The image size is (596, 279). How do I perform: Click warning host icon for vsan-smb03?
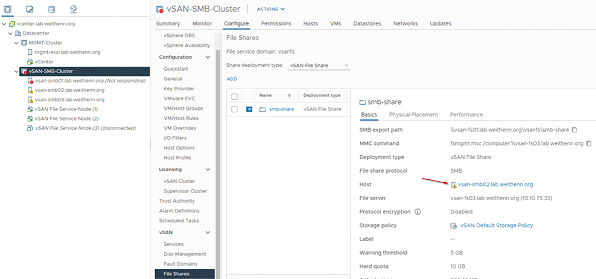pos(30,100)
